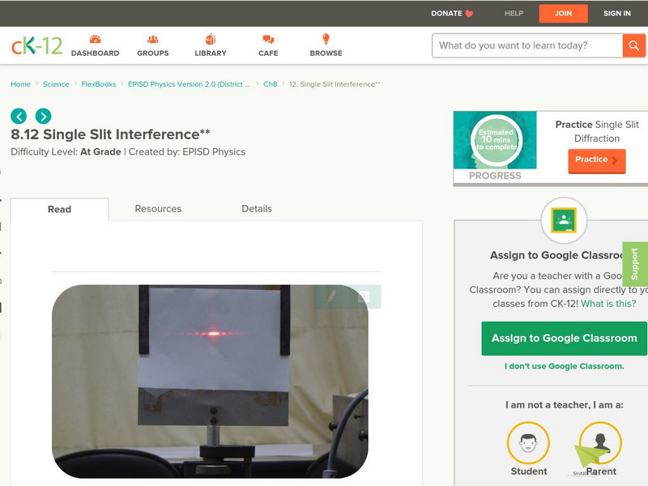Click the CK-12 logo
648x486 pixels.
pos(36,46)
